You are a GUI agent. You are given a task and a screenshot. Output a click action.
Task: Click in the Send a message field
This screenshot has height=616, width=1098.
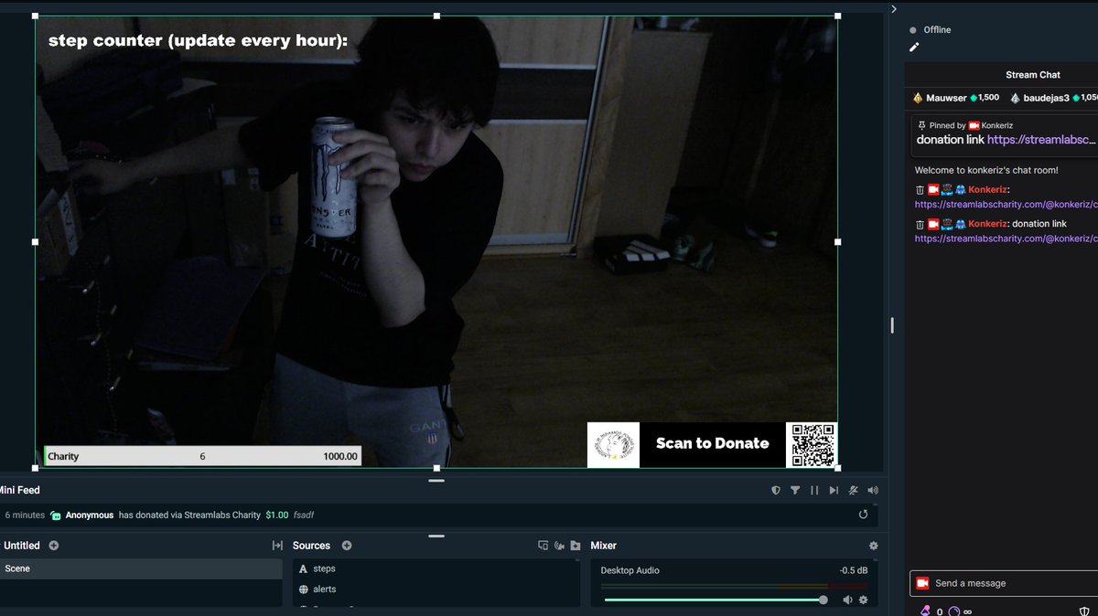pyautogui.click(x=1004, y=583)
